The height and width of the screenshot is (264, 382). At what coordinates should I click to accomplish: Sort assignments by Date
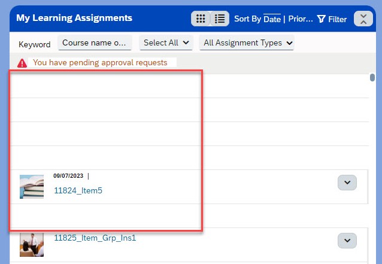coord(272,19)
